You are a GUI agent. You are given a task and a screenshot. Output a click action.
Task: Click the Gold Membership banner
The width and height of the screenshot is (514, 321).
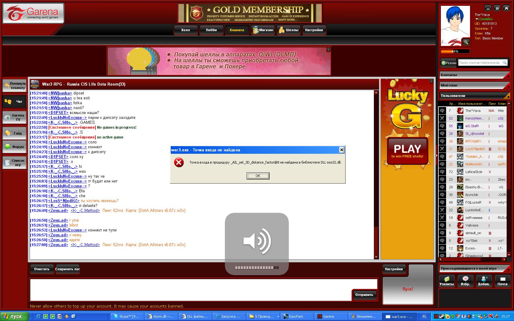click(250, 13)
